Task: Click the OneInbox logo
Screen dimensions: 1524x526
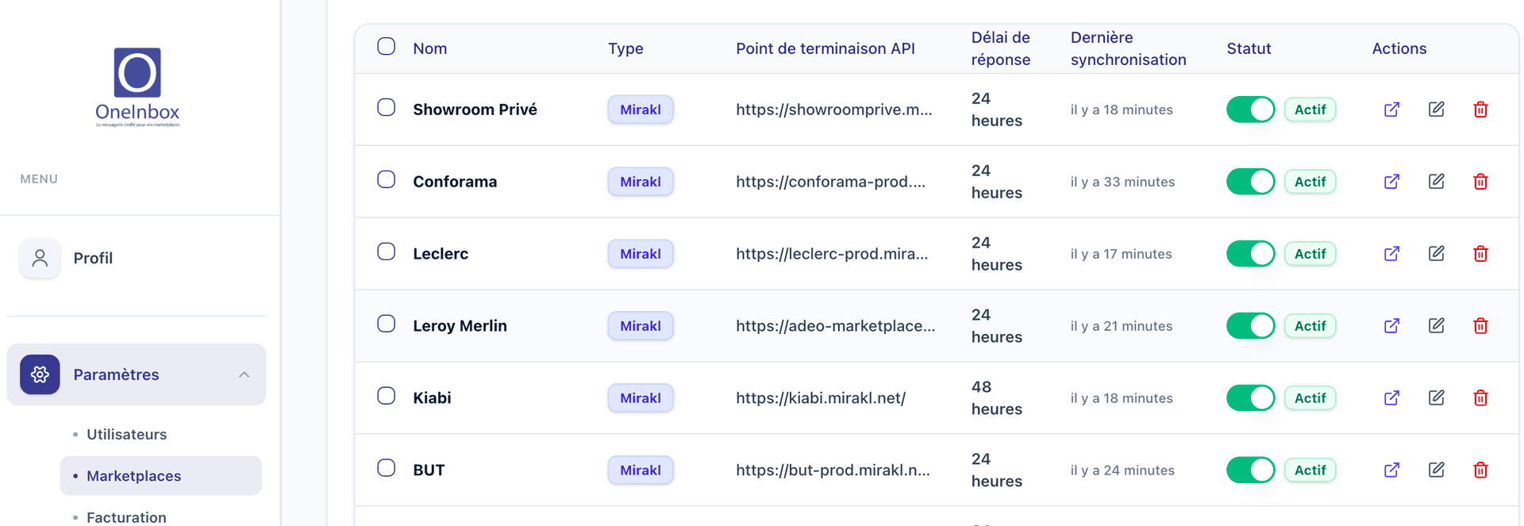Action: (137, 86)
